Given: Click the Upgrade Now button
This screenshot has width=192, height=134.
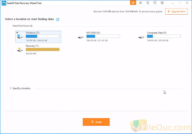Looking at the screenshot, I should (176, 12).
